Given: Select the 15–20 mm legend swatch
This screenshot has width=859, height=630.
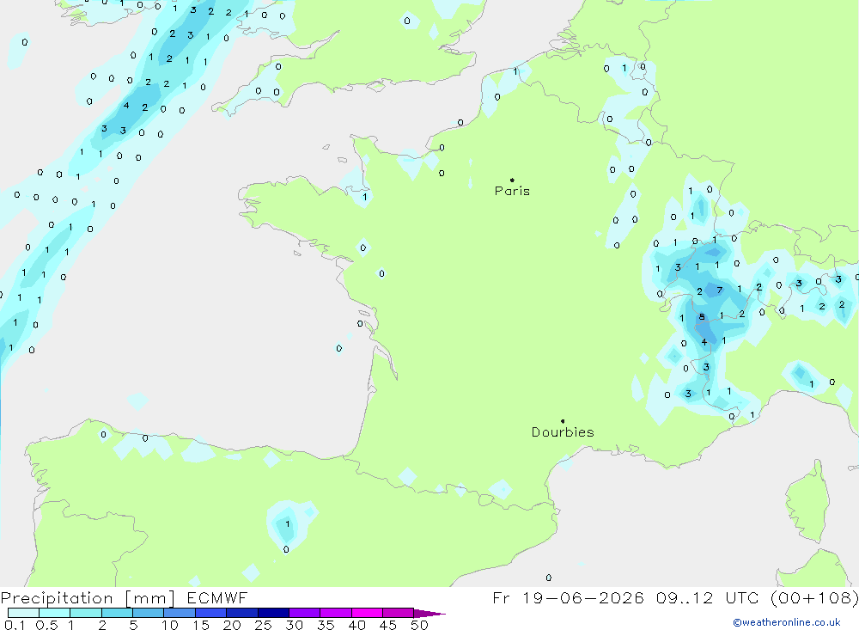Looking at the screenshot, I should 211,613.
